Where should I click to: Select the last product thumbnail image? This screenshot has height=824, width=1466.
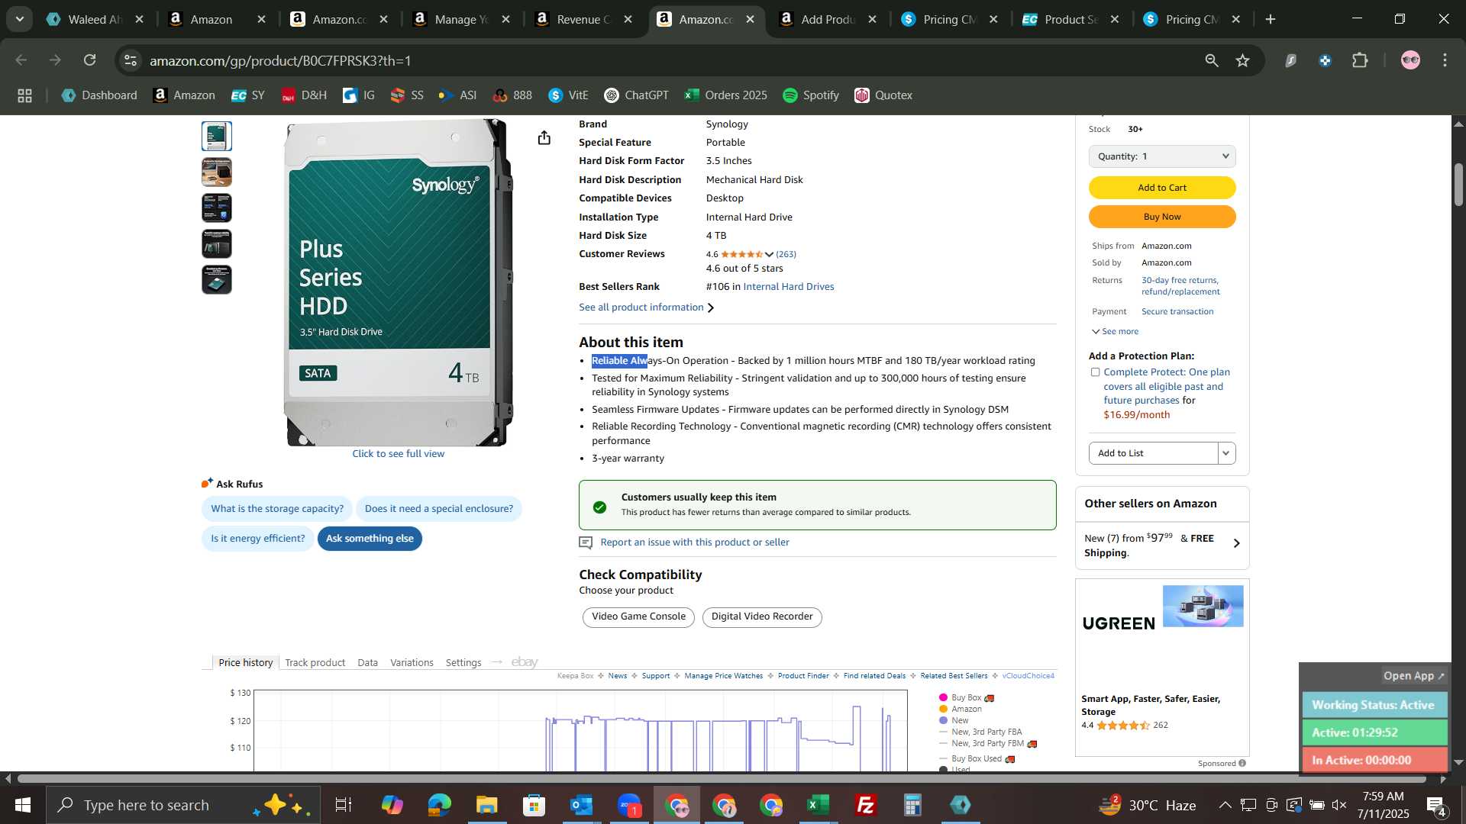[217, 280]
